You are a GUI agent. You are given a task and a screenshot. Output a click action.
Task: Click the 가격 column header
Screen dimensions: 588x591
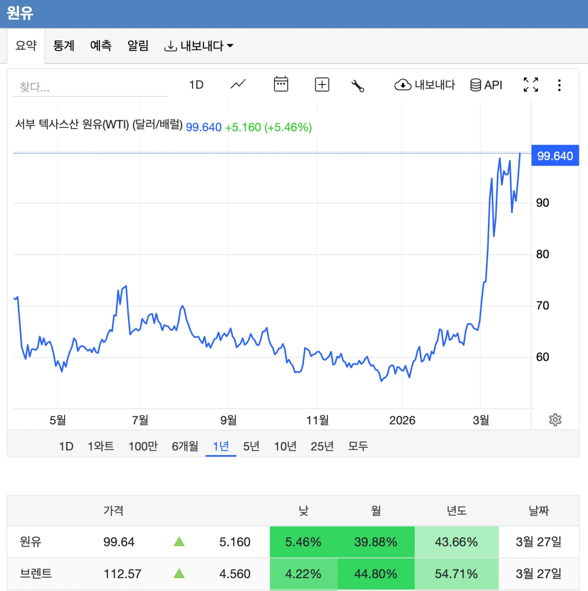pyautogui.click(x=113, y=511)
